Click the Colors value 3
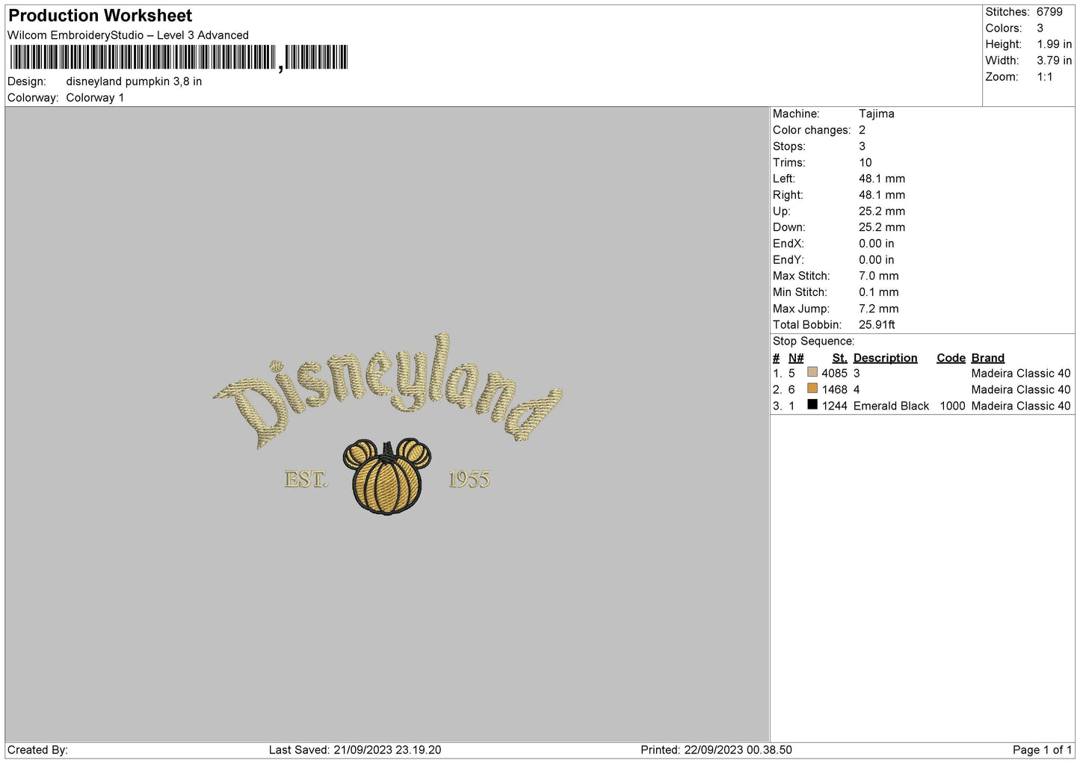This screenshot has width=1080, height=763. [1040, 28]
